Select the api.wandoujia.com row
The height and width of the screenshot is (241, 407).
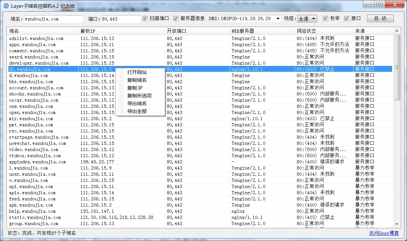[x=200, y=186]
